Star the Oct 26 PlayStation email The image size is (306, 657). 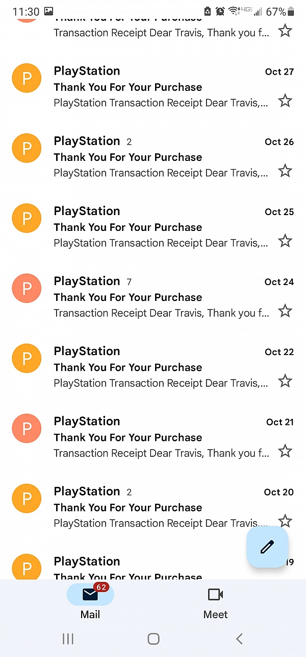click(x=285, y=171)
